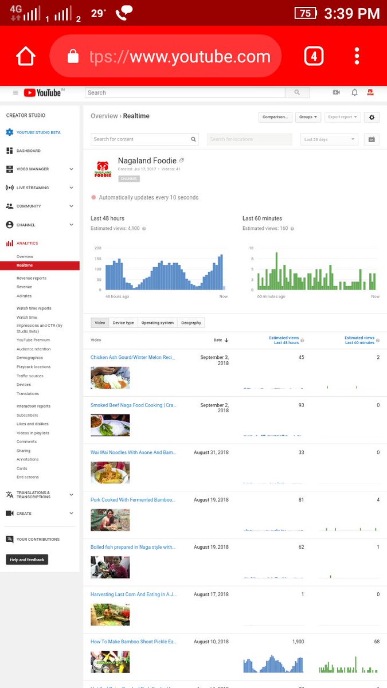387x688 pixels.
Task: Expand the Channel section
Action: [71, 225]
